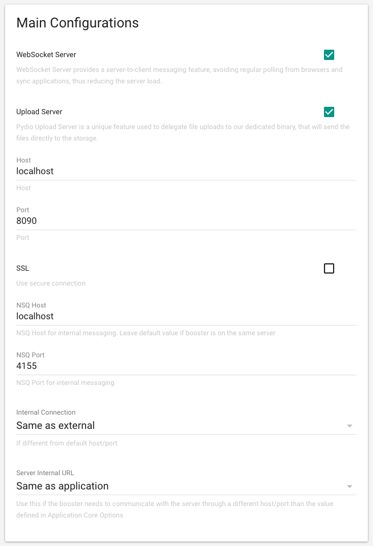Select the 'Same as external' combo box
Viewport: 373px width, 546px height.
pos(186,425)
